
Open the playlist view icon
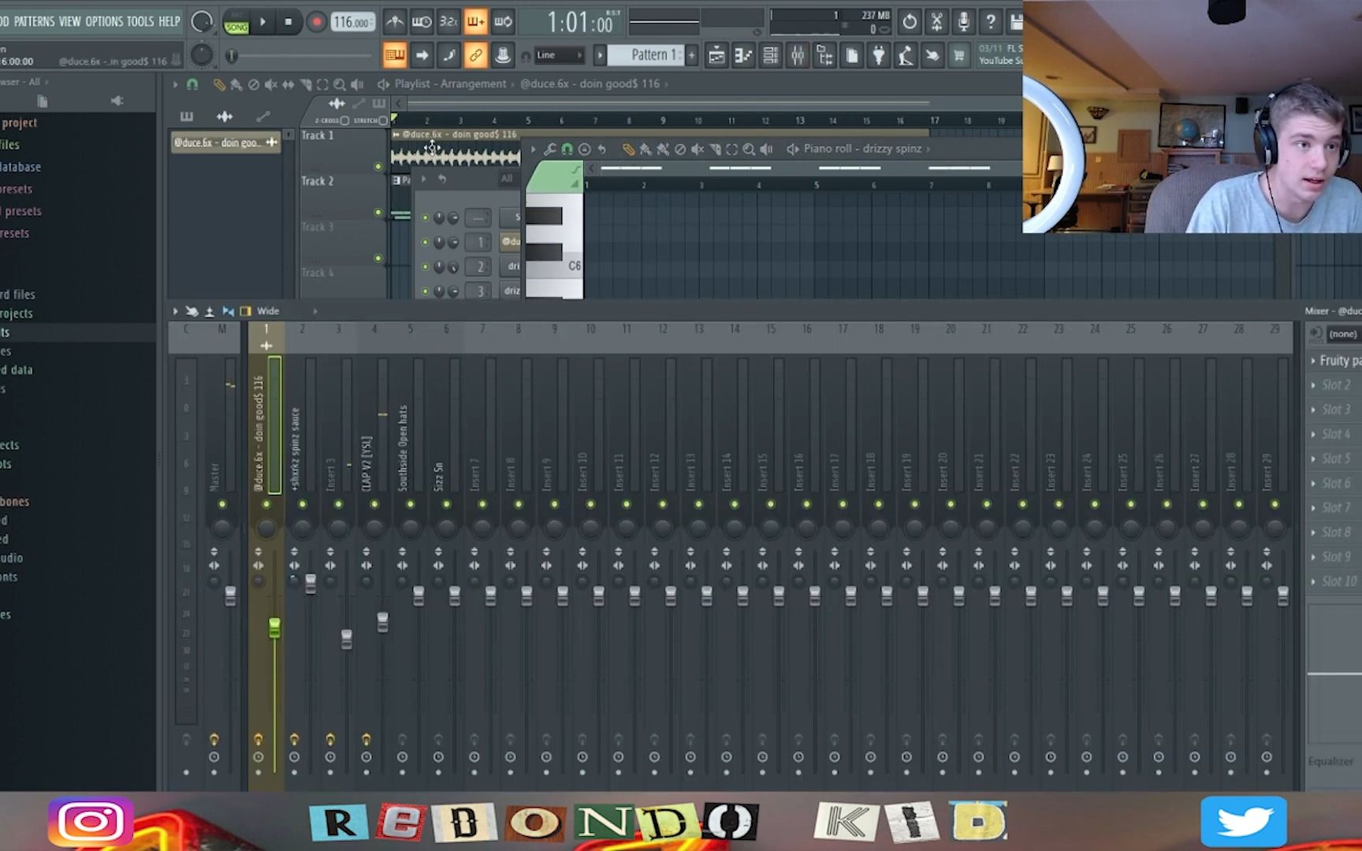point(716,55)
